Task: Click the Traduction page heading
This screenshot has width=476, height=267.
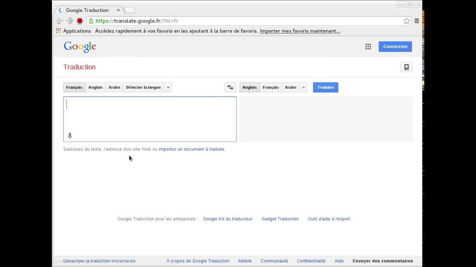Action: (79, 67)
